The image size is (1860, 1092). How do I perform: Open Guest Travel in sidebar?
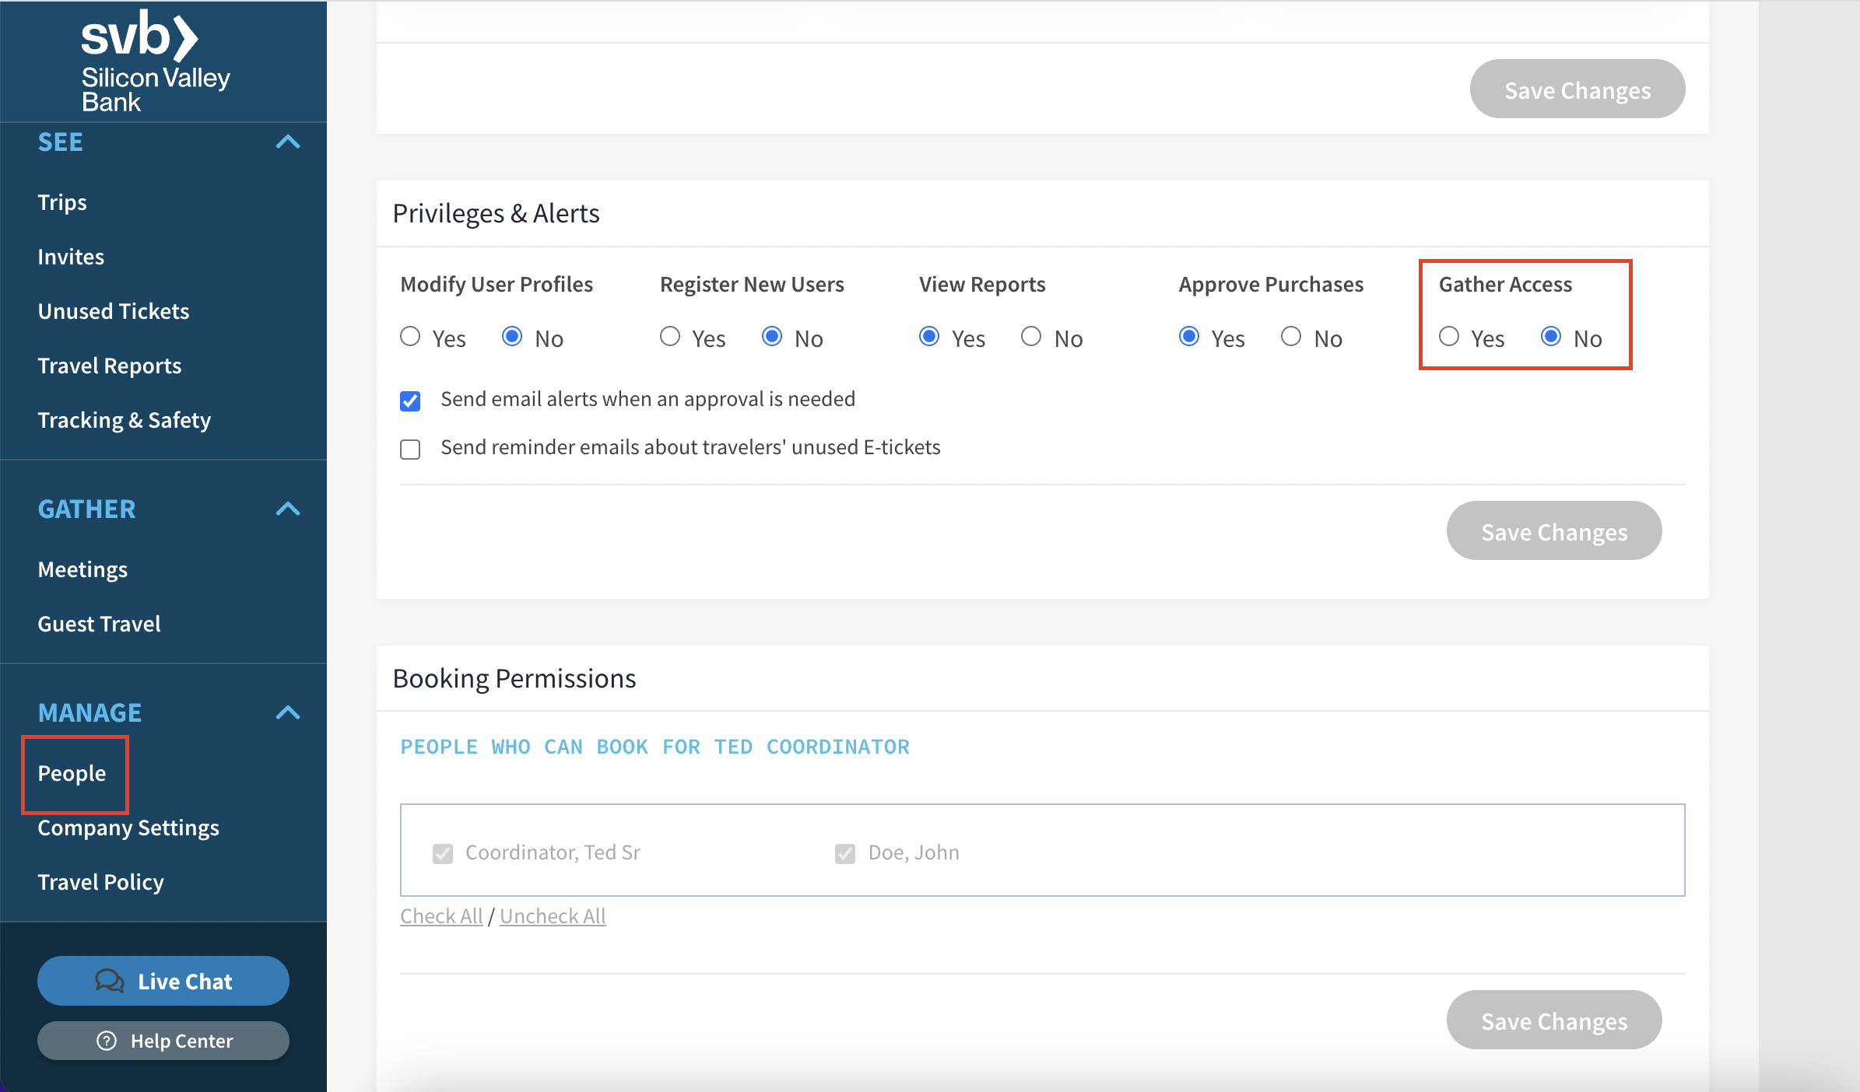[x=100, y=623]
